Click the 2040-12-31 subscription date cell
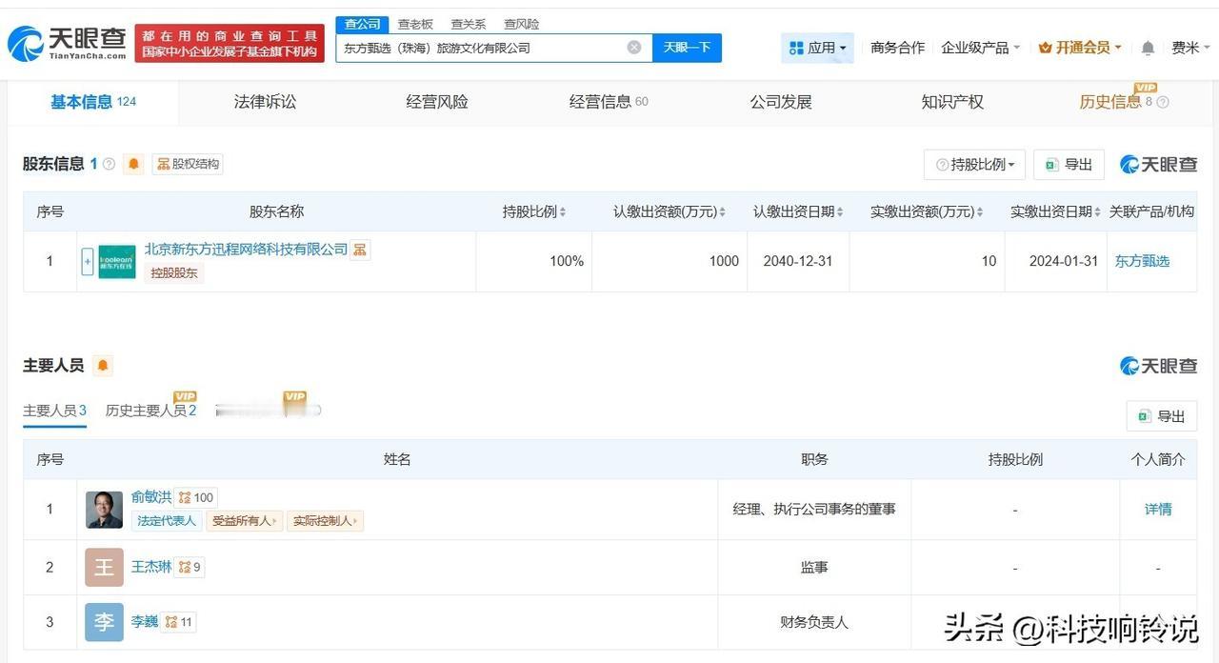Image resolution: width=1219 pixels, height=663 pixels. [x=797, y=261]
